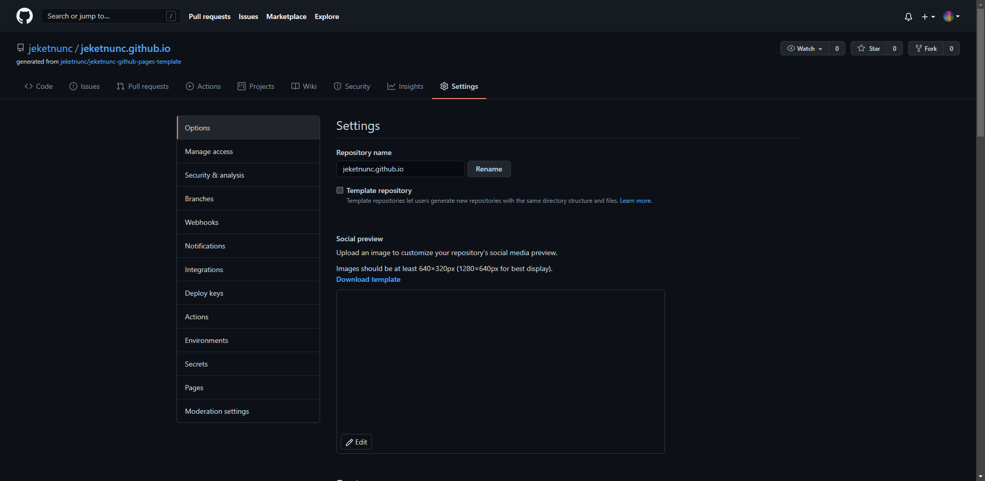
Task: Click the Fork count badge
Action: pyautogui.click(x=951, y=48)
